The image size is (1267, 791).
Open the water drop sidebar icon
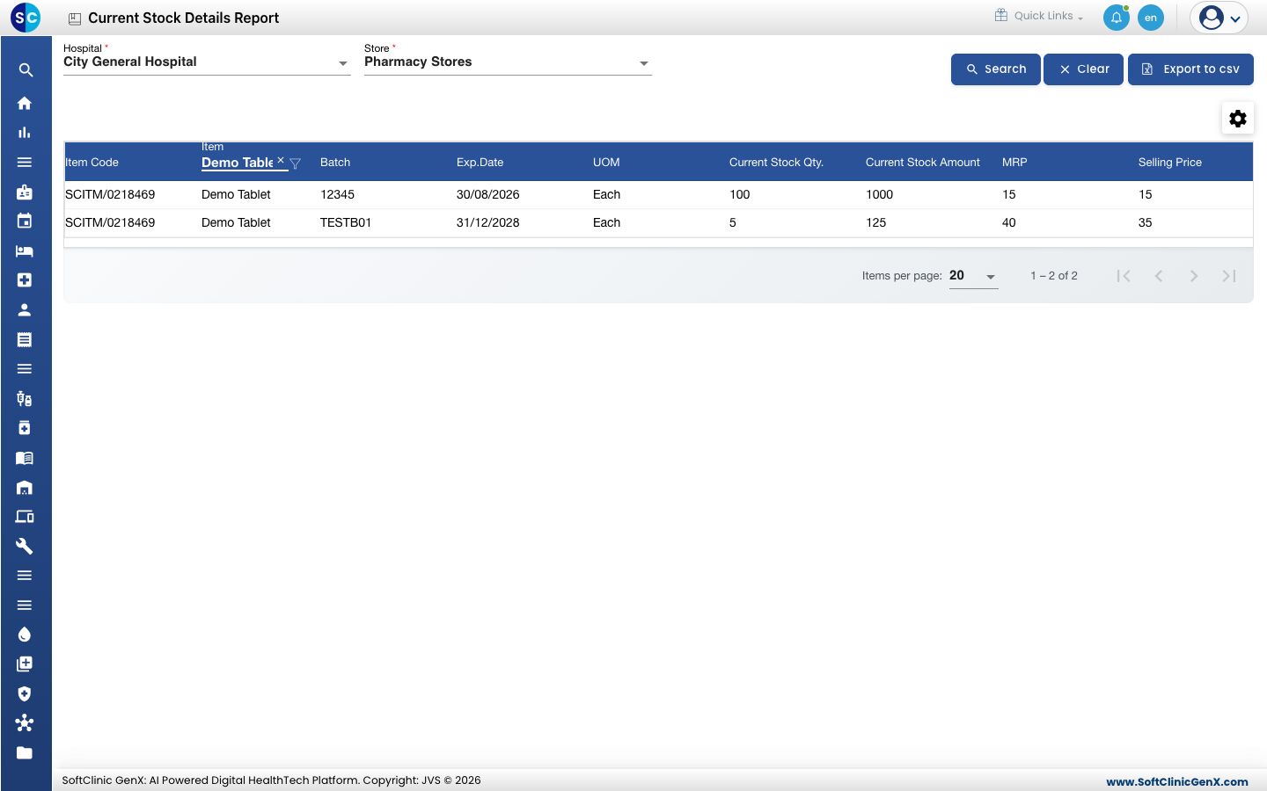coord(25,635)
